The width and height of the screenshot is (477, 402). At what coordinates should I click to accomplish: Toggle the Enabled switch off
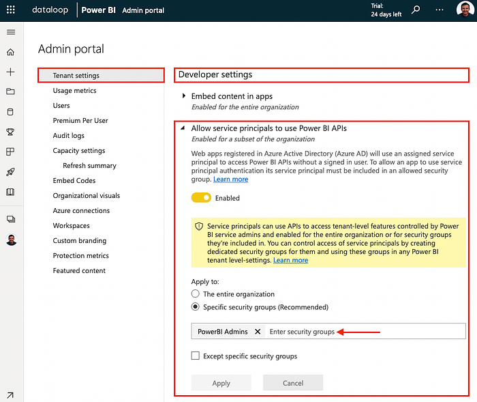(201, 197)
